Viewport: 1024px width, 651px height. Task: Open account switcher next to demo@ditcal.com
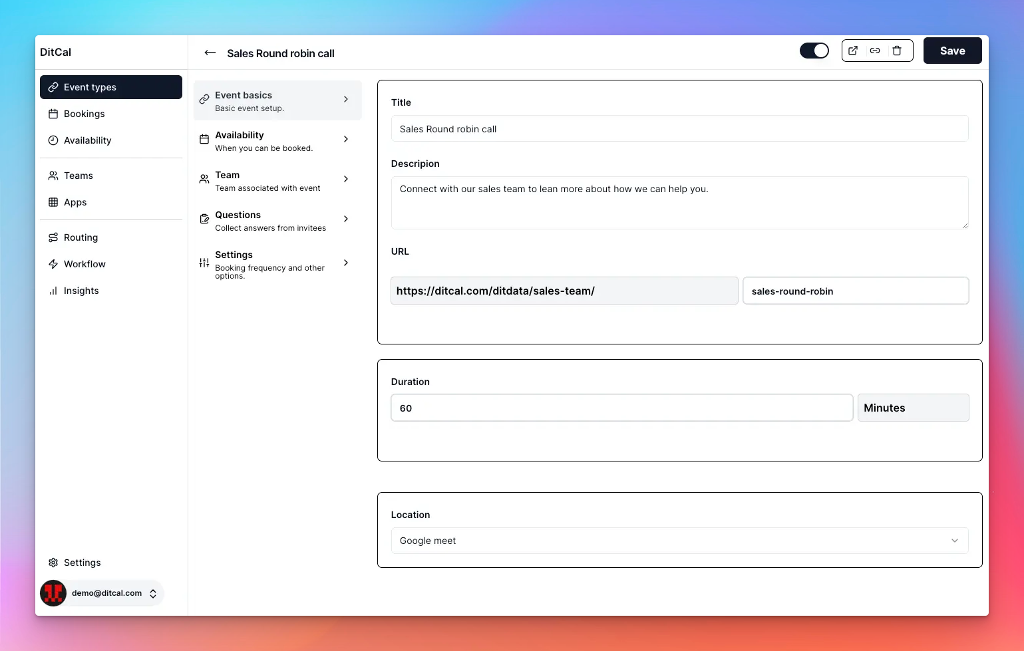(x=153, y=594)
